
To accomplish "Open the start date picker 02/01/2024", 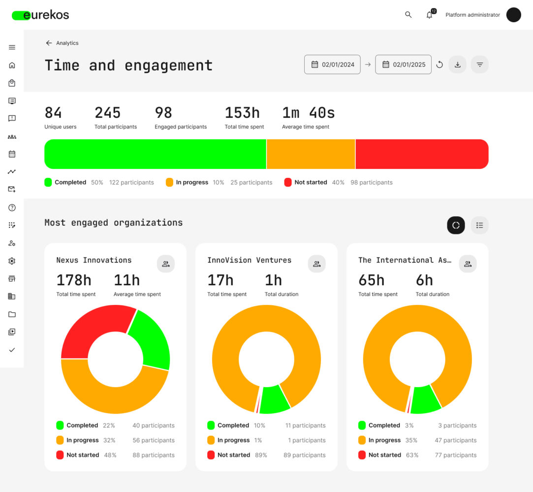I will (x=332, y=65).
